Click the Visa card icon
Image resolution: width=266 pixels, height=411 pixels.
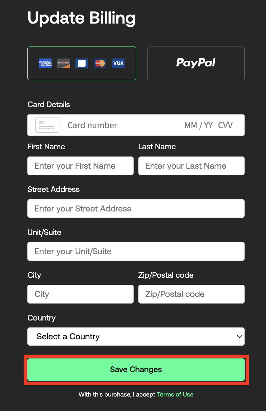118,63
